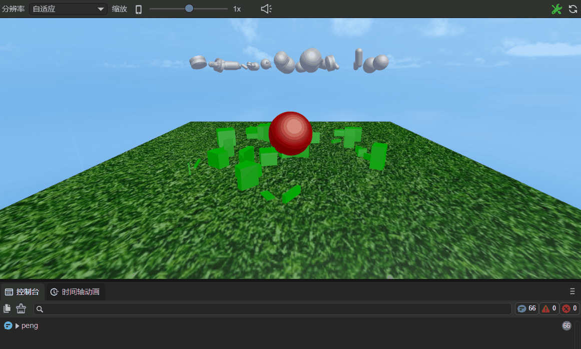This screenshot has height=349, width=581.
Task: Switch to the 控制台 tab
Action: point(22,292)
